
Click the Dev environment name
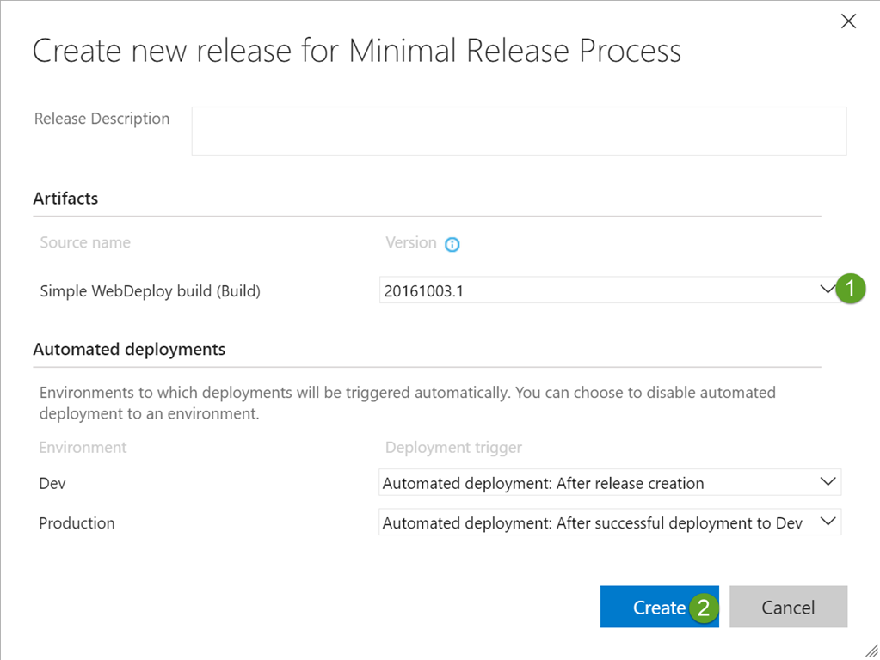(52, 484)
